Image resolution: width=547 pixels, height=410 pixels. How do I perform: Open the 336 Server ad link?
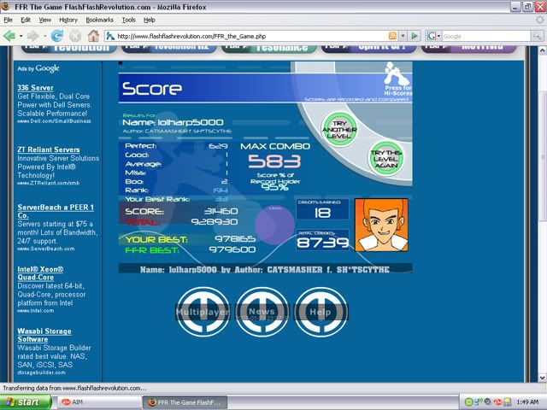pos(35,87)
